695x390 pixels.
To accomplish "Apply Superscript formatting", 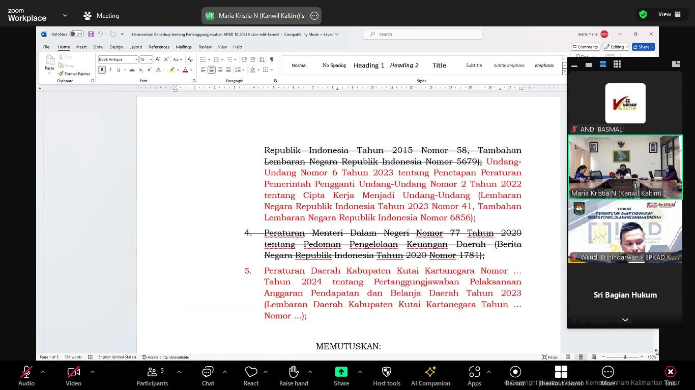I will [149, 70].
